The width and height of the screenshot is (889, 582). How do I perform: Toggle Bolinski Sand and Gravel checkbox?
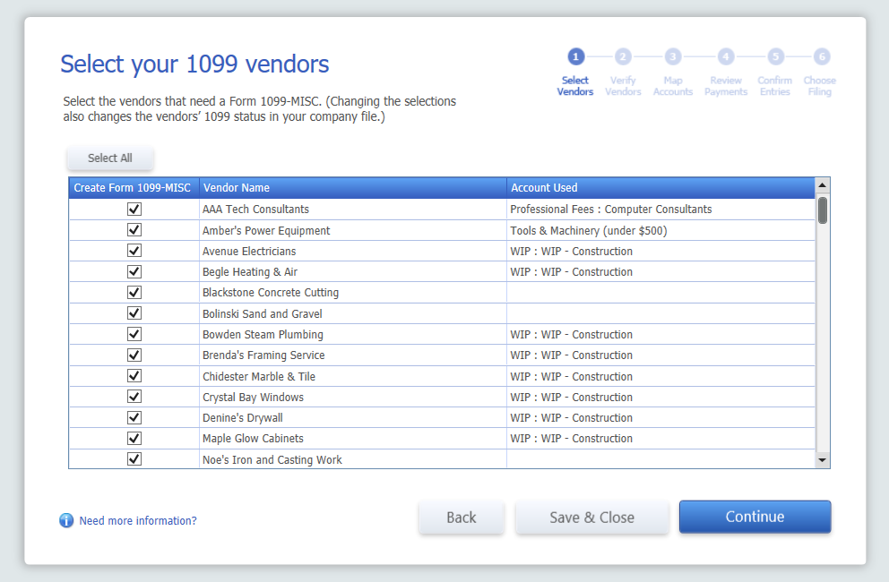(134, 313)
